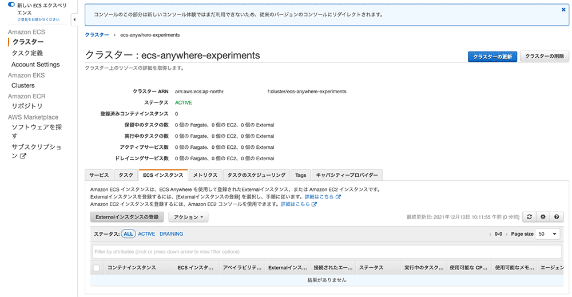The height and width of the screenshot is (297, 572).
Task: Switch to the メトリクス tab
Action: [205, 175]
